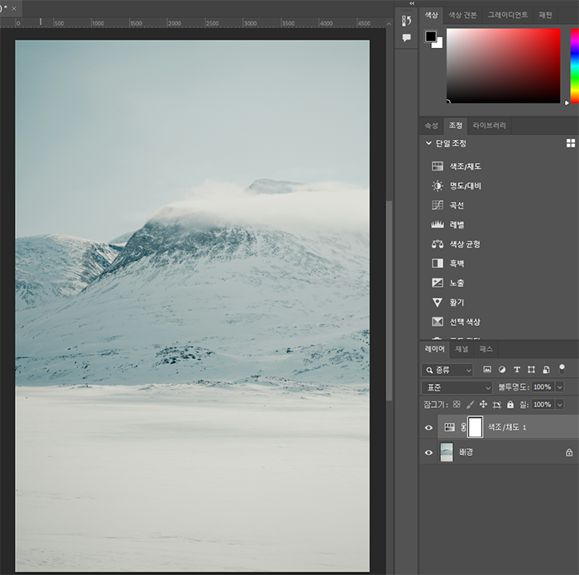Add a 명도/대비 adjustment

tap(457, 186)
